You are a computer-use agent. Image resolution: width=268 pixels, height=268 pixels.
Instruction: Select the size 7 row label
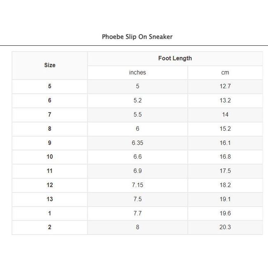(x=49, y=115)
